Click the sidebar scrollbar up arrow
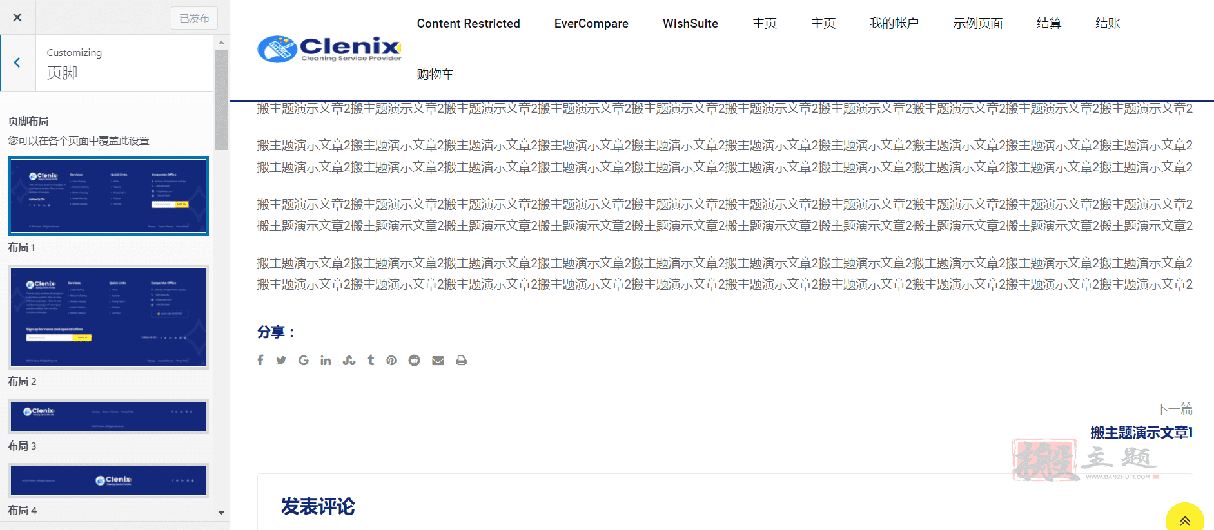 coord(221,43)
